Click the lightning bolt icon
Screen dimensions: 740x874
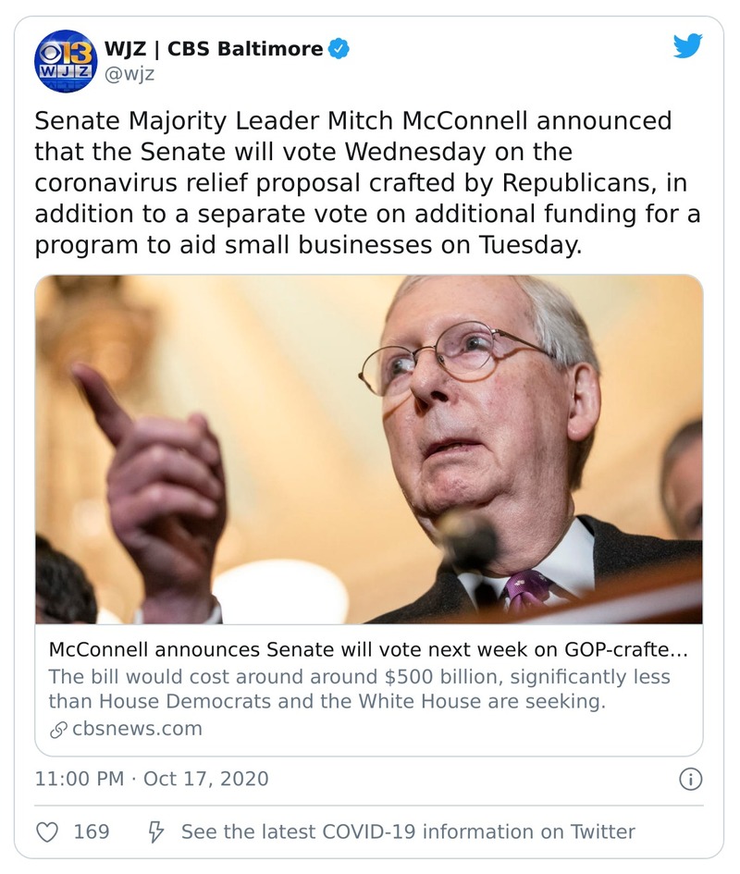(x=155, y=831)
